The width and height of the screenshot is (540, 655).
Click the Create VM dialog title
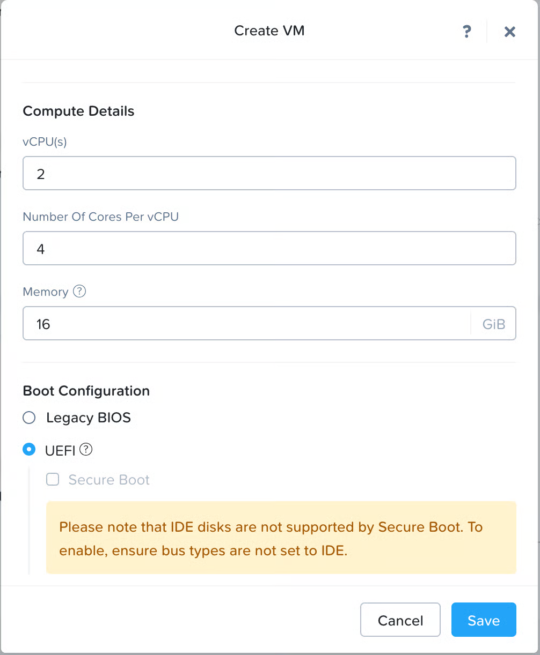click(x=269, y=31)
